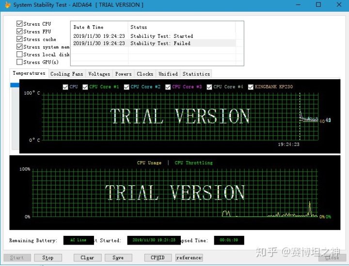Switch to the Cooling Fans tab
Image resolution: width=349 pixels, height=266 pixels.
coord(67,74)
